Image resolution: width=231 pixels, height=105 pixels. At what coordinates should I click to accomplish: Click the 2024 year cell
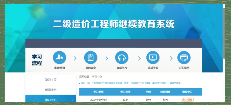(x=125, y=100)
